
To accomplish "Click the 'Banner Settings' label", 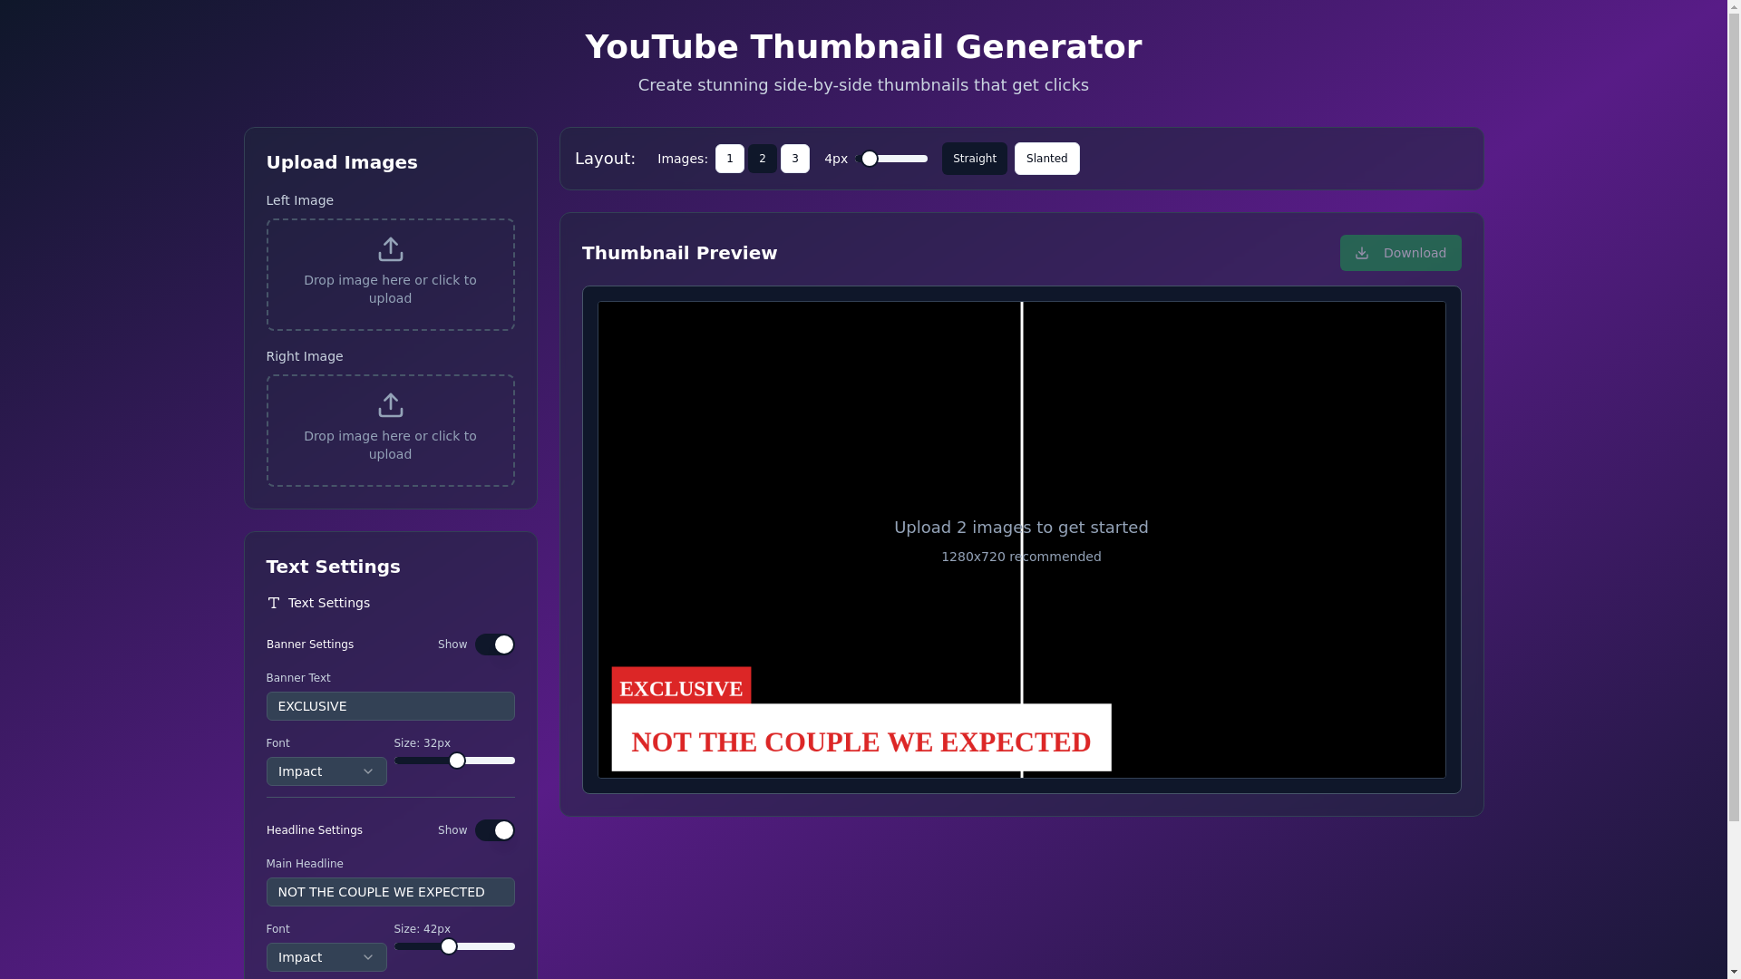I will point(310,645).
